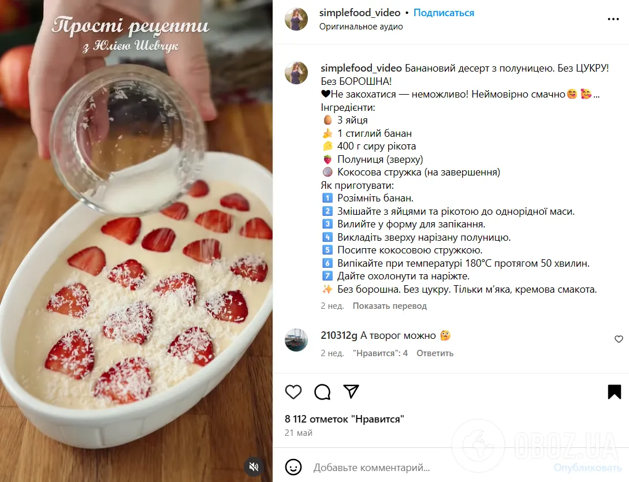Screen dimensions: 629x482
Task: Reply to comment via Ответить
Action: (435, 353)
